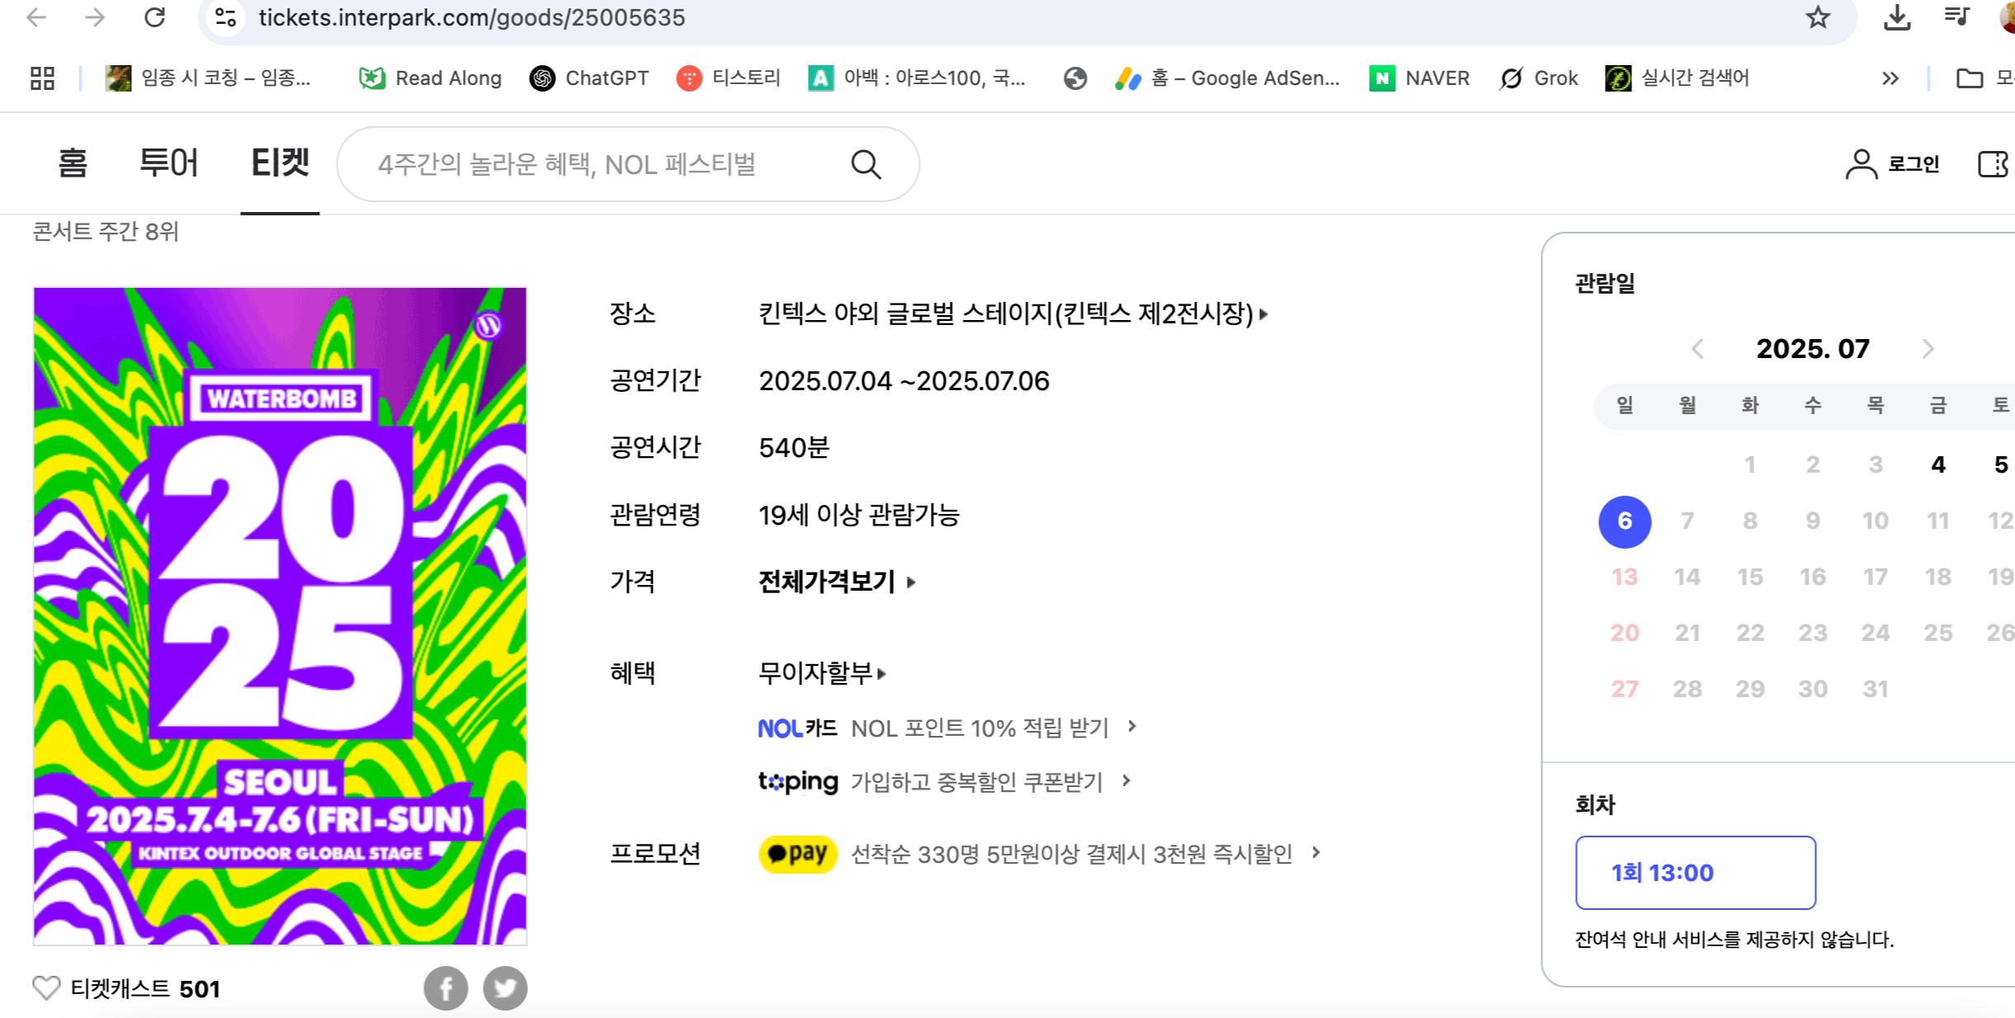Expand 전체가격보기 price details

tap(837, 582)
